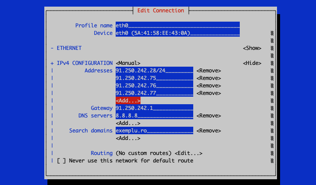This screenshot has height=185, width=316.
Task: Click the DNS servers field 8.8.8.8
Action: 154,116
